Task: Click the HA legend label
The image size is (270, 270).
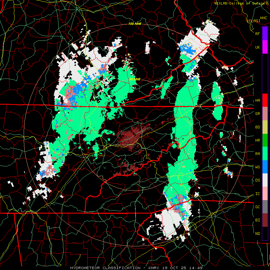Action: [x=258, y=100]
